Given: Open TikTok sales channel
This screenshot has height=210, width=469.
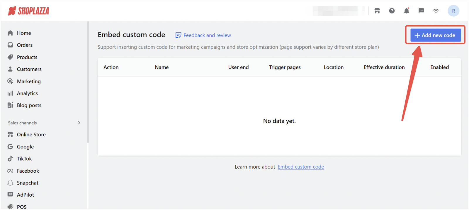Looking at the screenshot, I should [x=24, y=159].
